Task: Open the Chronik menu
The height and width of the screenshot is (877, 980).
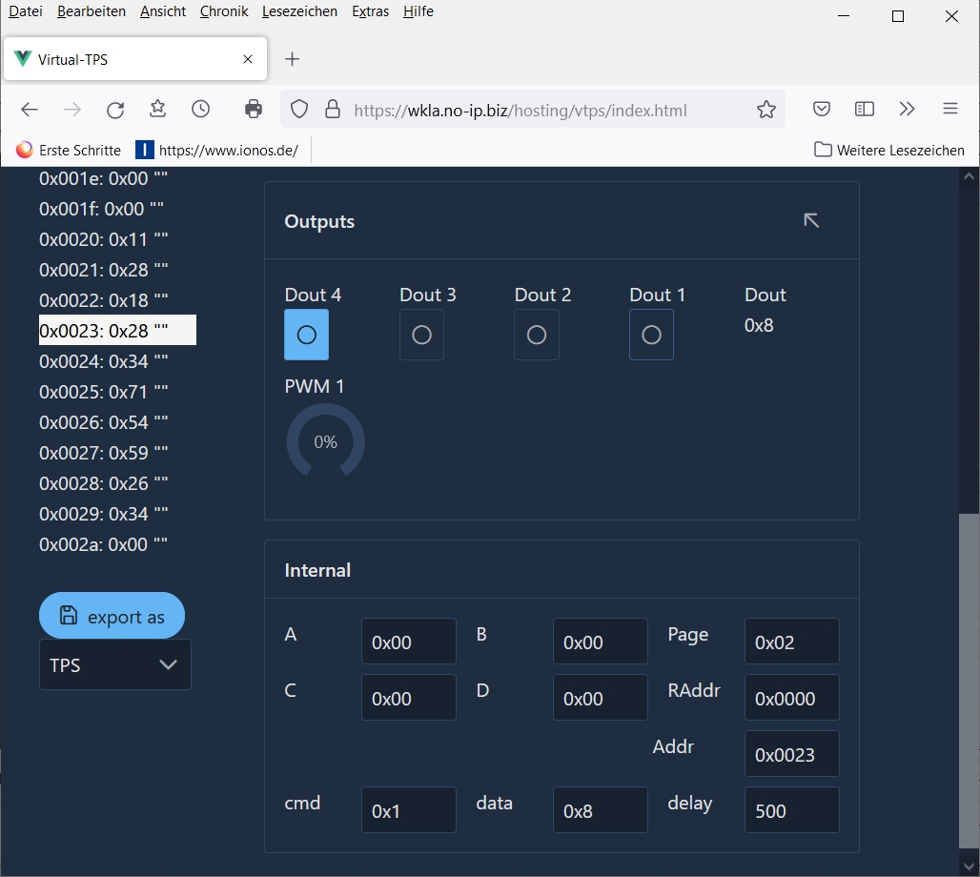Action: point(224,11)
